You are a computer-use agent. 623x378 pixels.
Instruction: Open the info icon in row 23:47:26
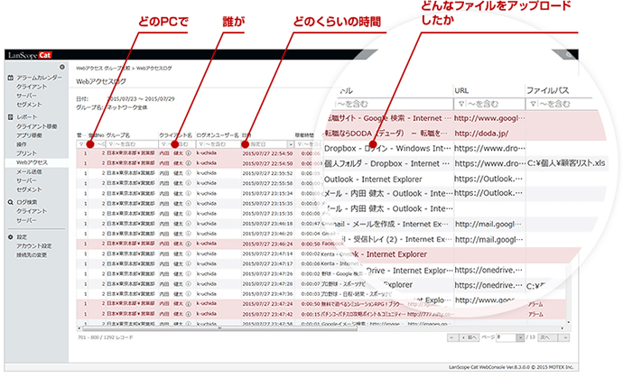(x=189, y=273)
